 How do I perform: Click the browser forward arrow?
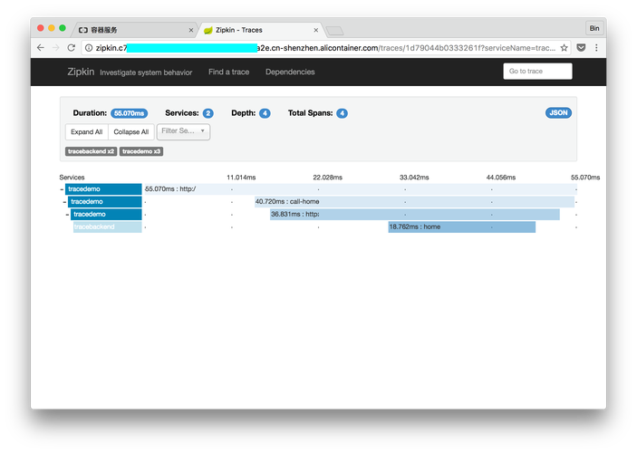click(x=55, y=48)
